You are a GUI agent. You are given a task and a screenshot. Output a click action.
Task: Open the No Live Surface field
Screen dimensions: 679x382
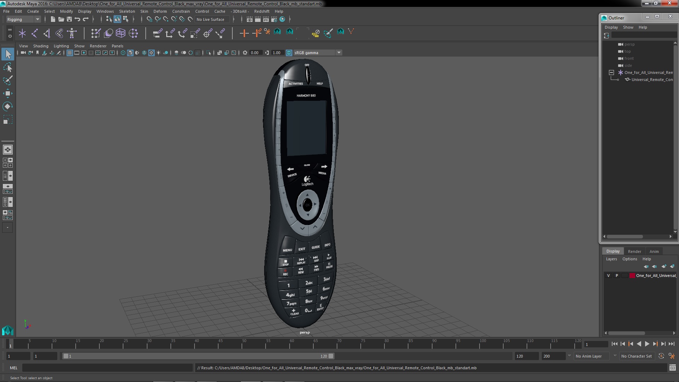tap(212, 19)
